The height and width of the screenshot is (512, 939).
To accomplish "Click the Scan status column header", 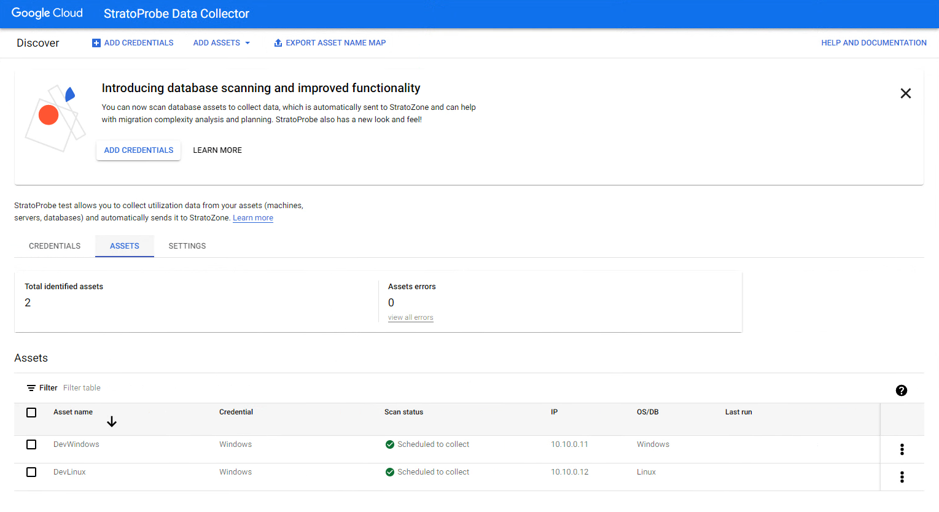I will click(403, 412).
